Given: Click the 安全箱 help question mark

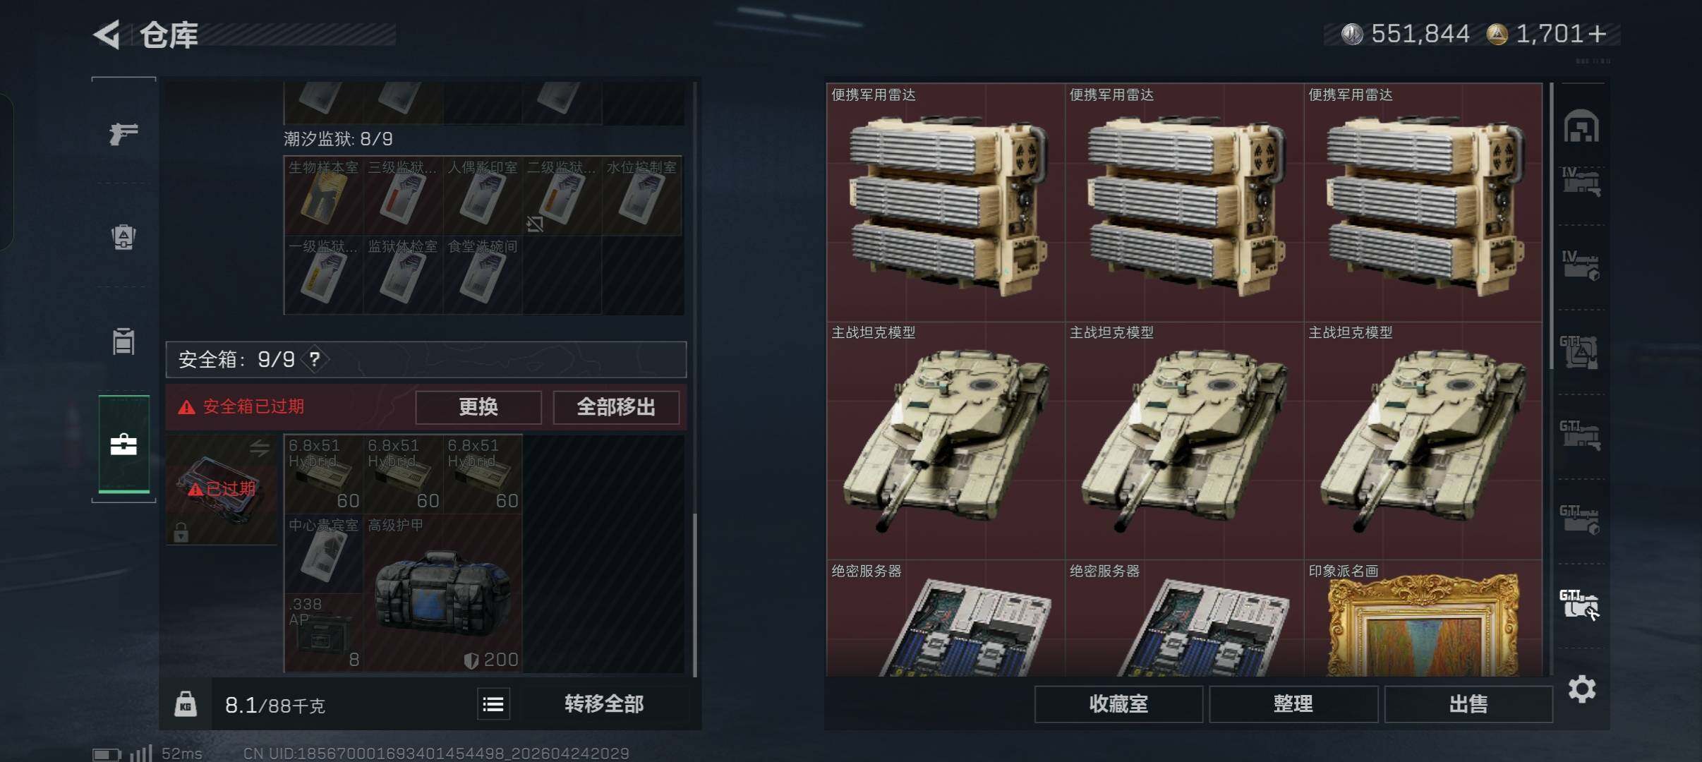Looking at the screenshot, I should (315, 360).
